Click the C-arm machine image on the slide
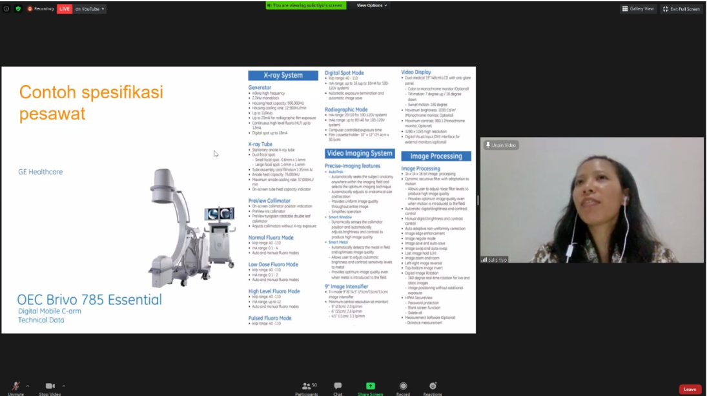Screen dimensions: 707x396 (x=192, y=227)
